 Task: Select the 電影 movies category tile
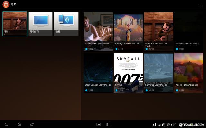[x=15, y=24]
